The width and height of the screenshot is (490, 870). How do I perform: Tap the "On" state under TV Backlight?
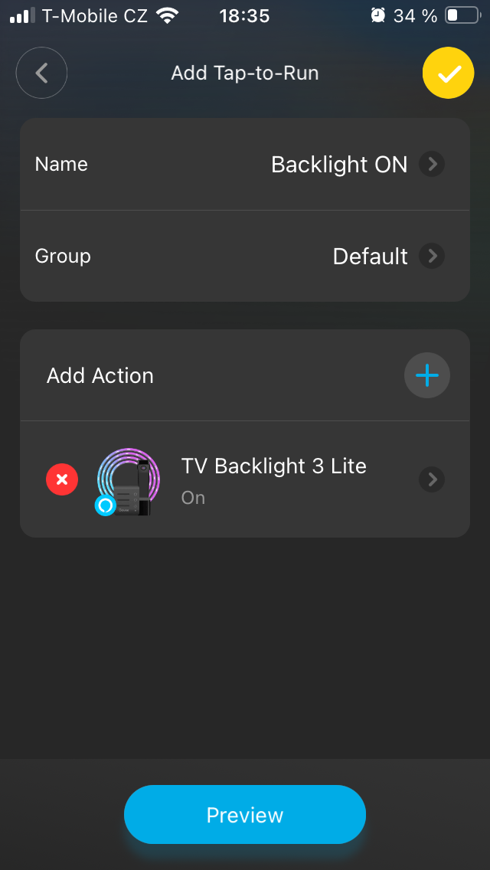[x=193, y=498]
